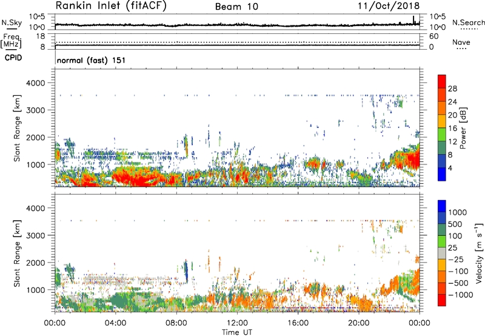Select '1000' slant range tick on Velocity panel
485x336 pixels.
pos(36,290)
